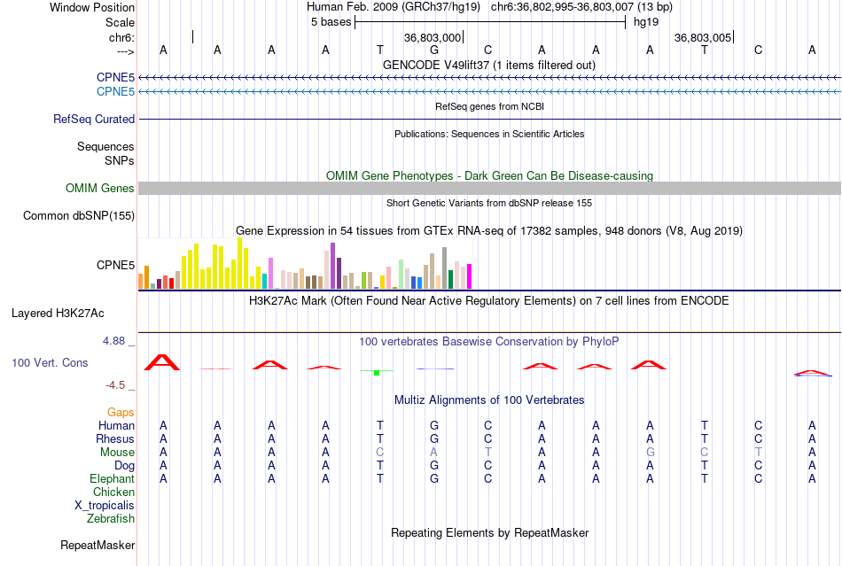Viewport: 842px width, 566px height.
Task: Click the chr6:36,802,995-36,803,007 position text
Action: (x=581, y=7)
